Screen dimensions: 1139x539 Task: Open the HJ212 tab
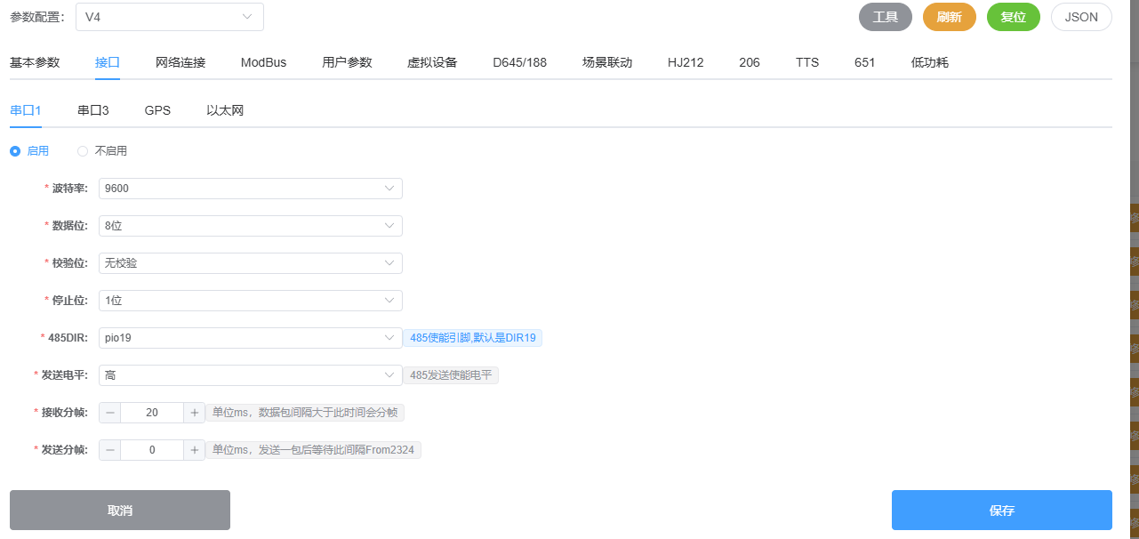coord(686,62)
